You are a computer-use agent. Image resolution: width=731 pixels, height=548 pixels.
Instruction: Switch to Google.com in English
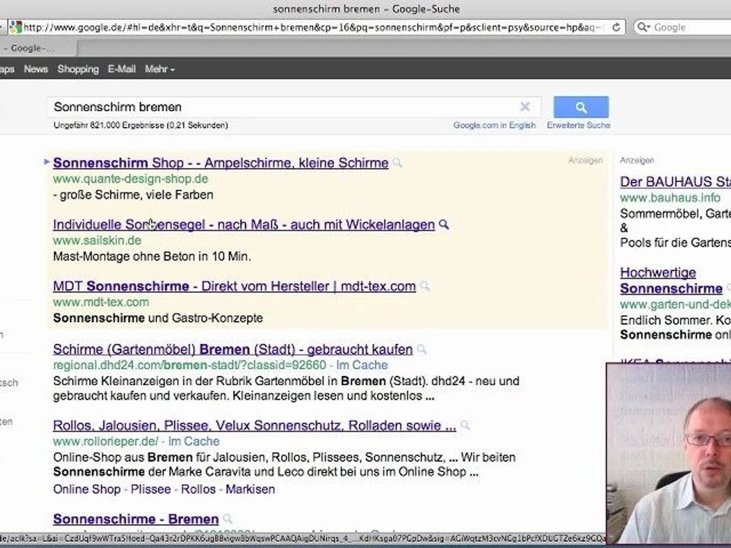coord(495,125)
